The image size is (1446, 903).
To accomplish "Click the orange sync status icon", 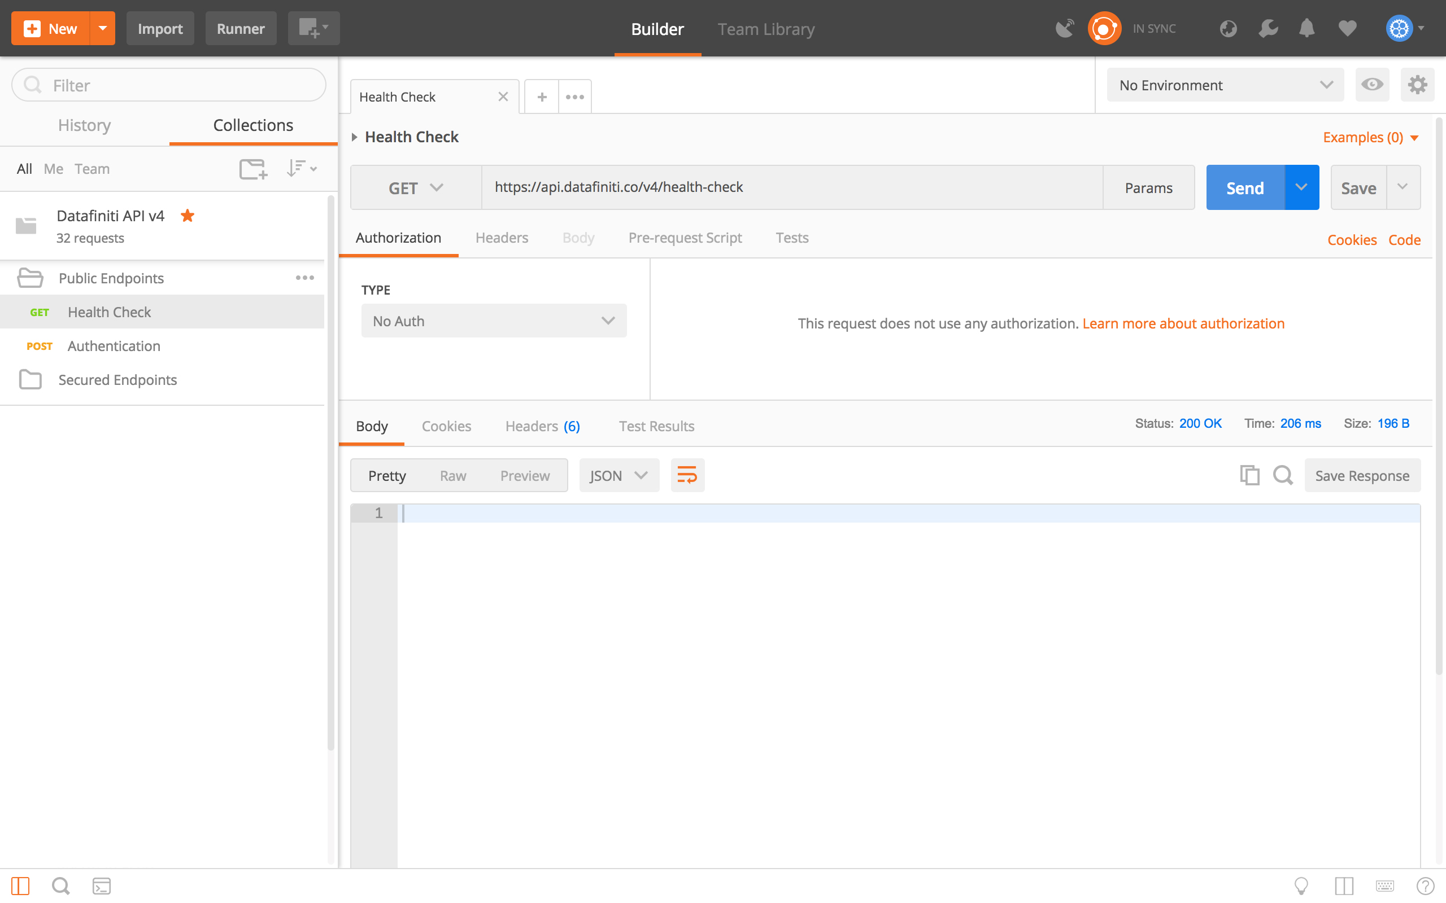I will 1104,28.
